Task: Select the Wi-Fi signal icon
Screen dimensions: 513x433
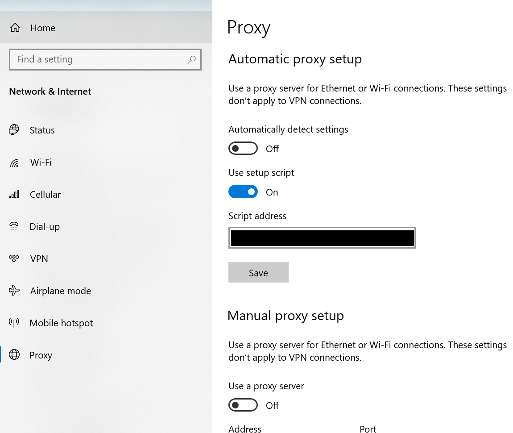Action: [x=14, y=162]
